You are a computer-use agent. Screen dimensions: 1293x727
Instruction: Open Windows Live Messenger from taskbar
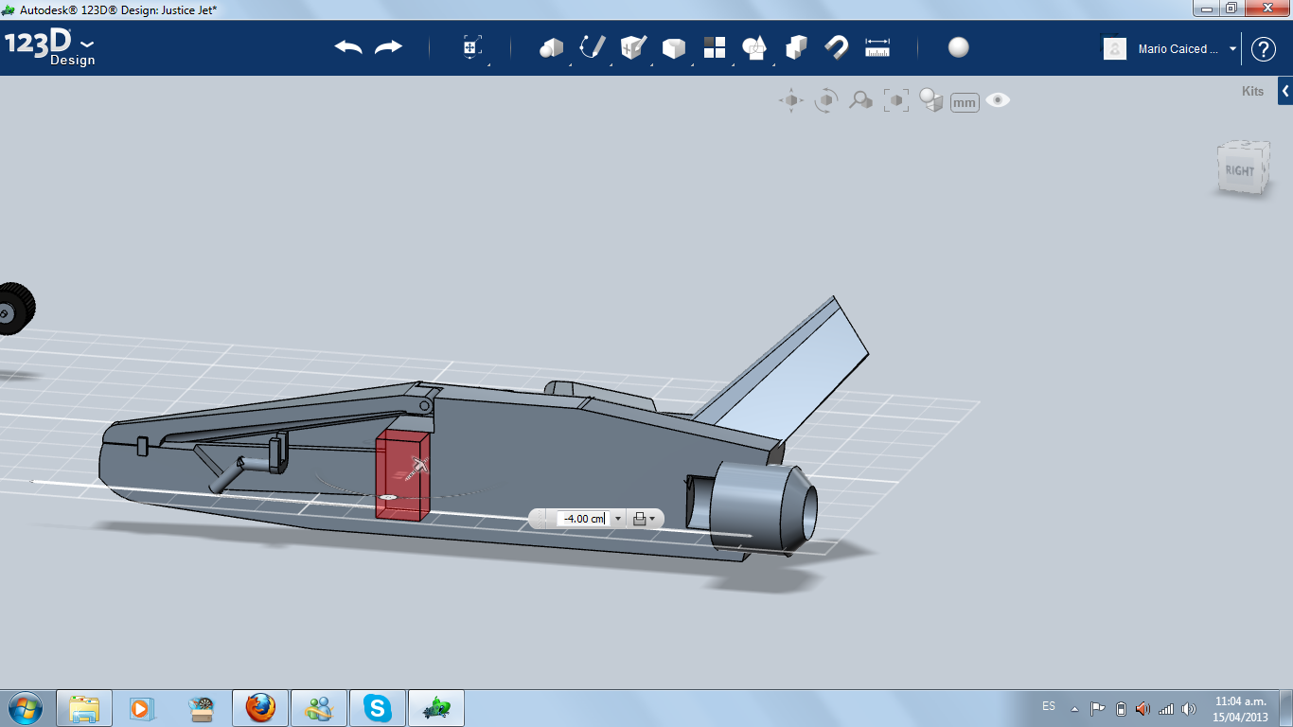[319, 708]
